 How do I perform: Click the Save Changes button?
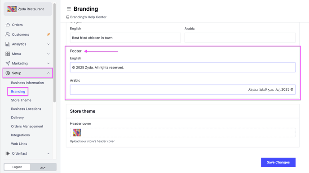tap(278, 162)
